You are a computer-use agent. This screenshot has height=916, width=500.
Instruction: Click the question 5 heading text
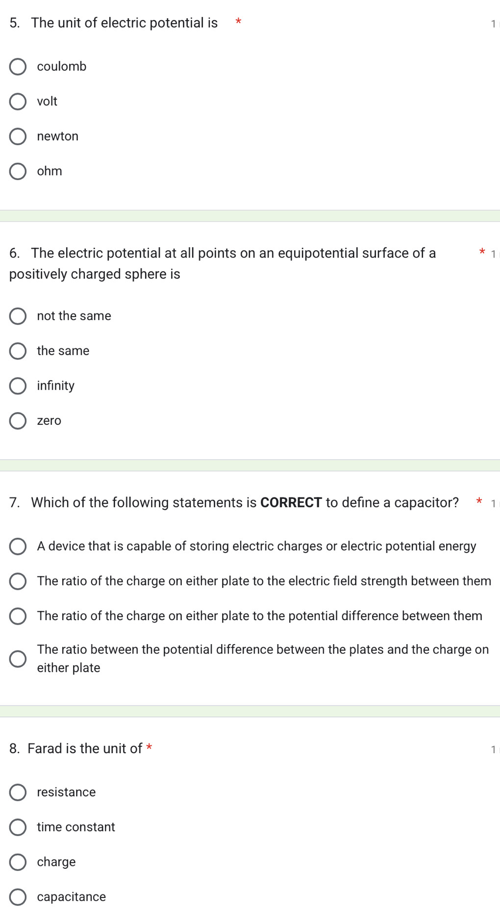click(x=113, y=23)
